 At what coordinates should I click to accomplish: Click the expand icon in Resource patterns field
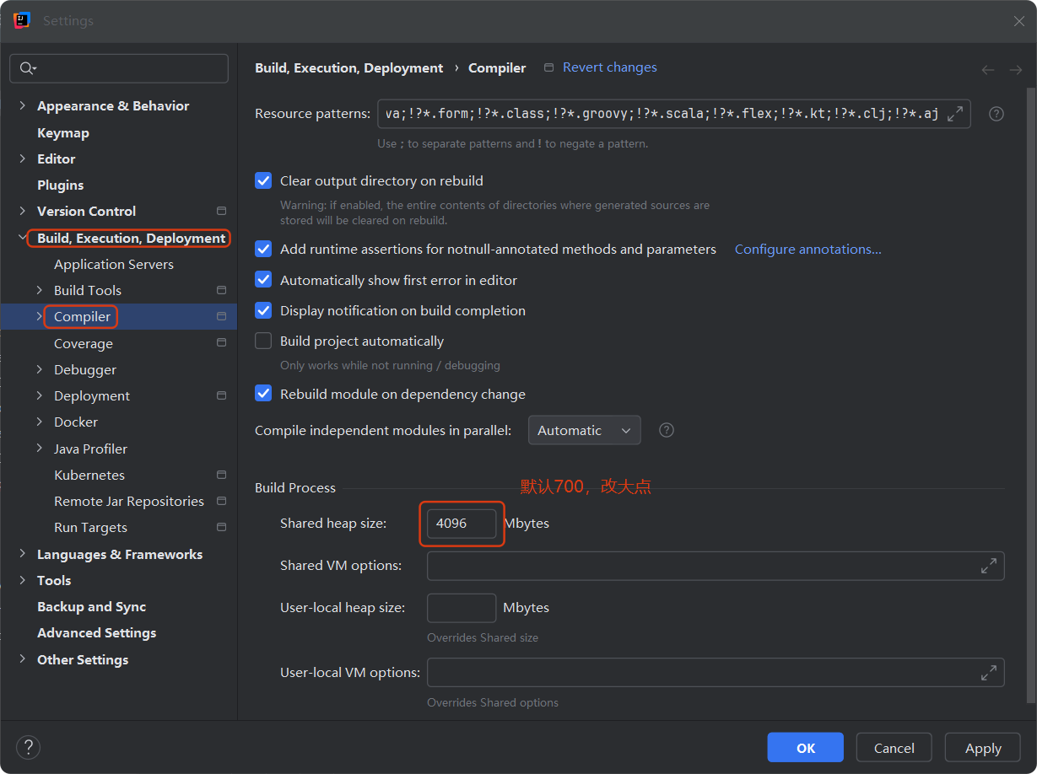955,114
